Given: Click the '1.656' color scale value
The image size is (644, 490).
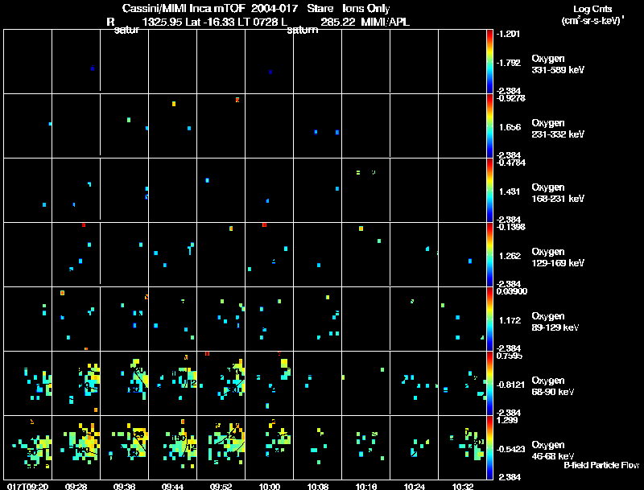Looking at the screenshot, I should 510,127.
